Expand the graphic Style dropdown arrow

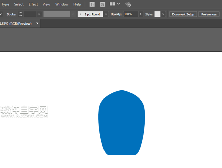163,14
